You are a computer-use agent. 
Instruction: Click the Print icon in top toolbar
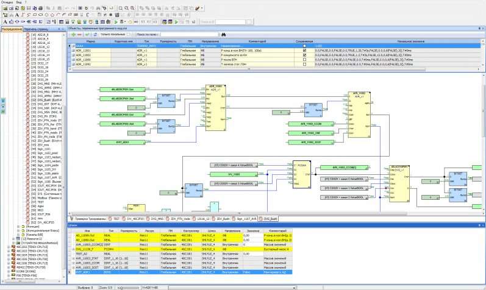pos(40,8)
